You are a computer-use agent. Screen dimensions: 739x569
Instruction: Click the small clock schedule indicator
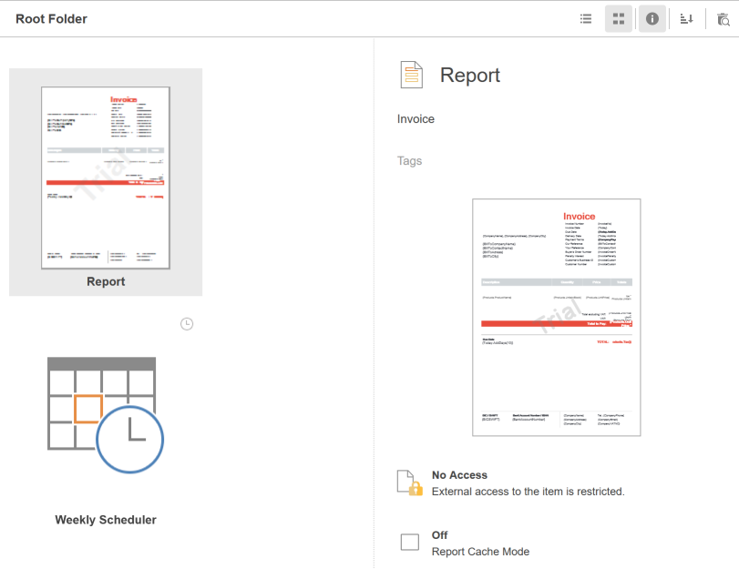tap(187, 324)
